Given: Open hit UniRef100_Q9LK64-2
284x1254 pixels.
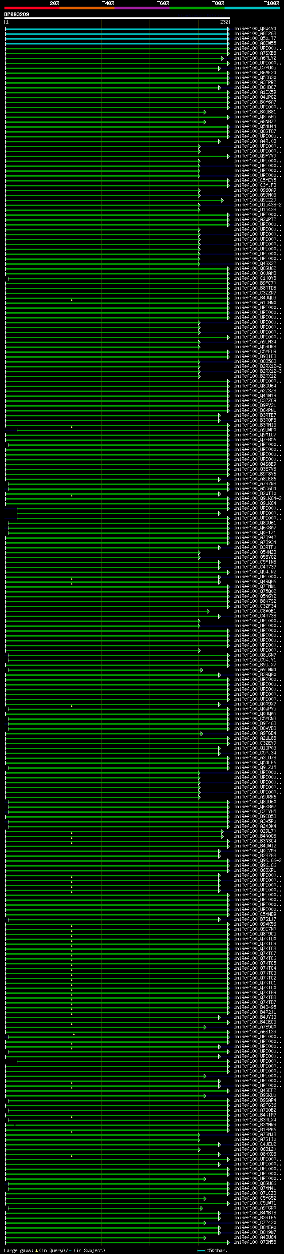Looking at the screenshot, I should point(258,498).
